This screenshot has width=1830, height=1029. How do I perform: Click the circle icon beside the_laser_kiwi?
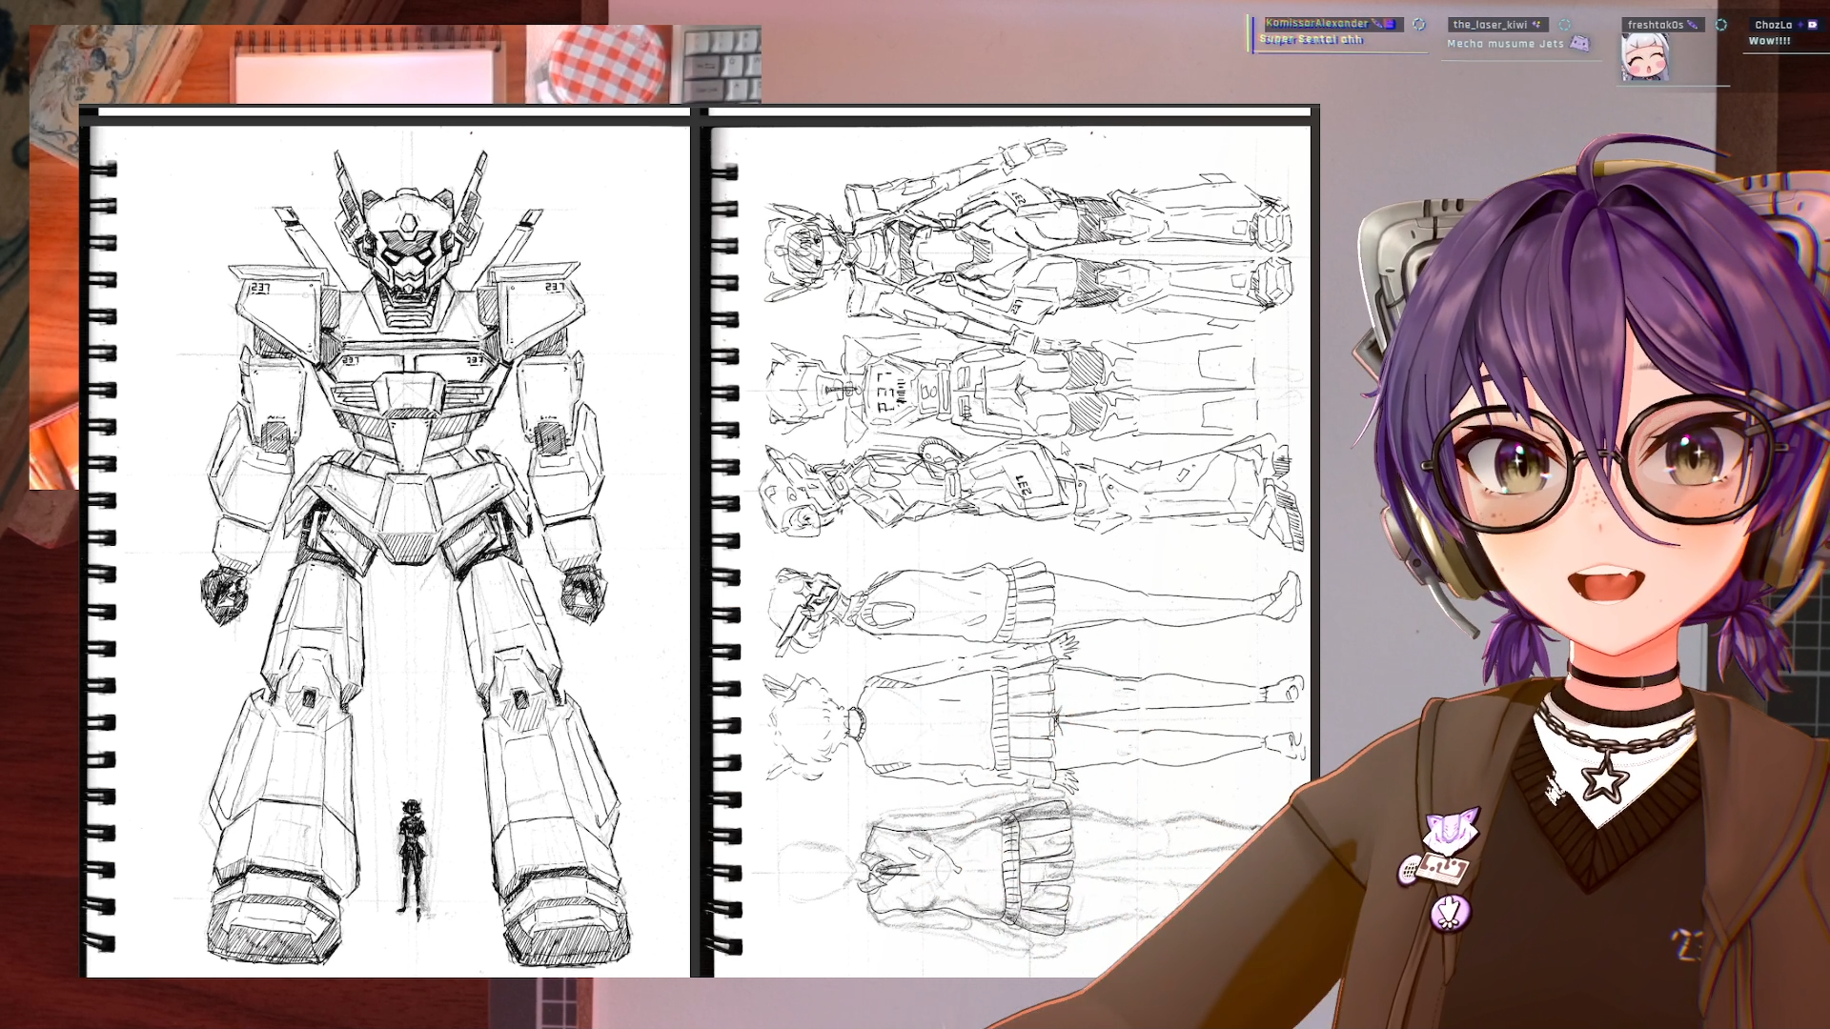click(1564, 25)
